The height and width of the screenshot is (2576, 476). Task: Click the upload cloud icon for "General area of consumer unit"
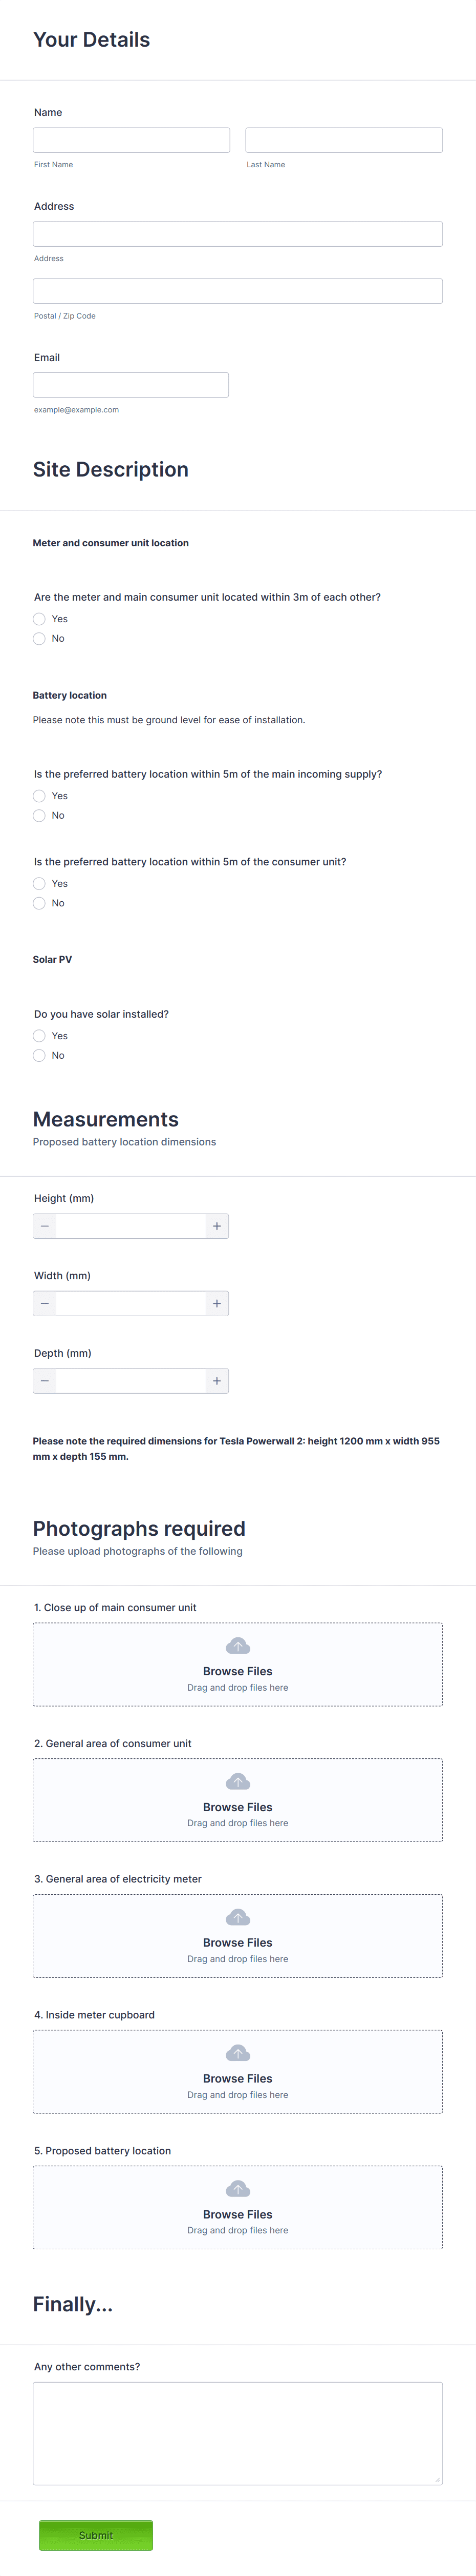click(x=236, y=1780)
